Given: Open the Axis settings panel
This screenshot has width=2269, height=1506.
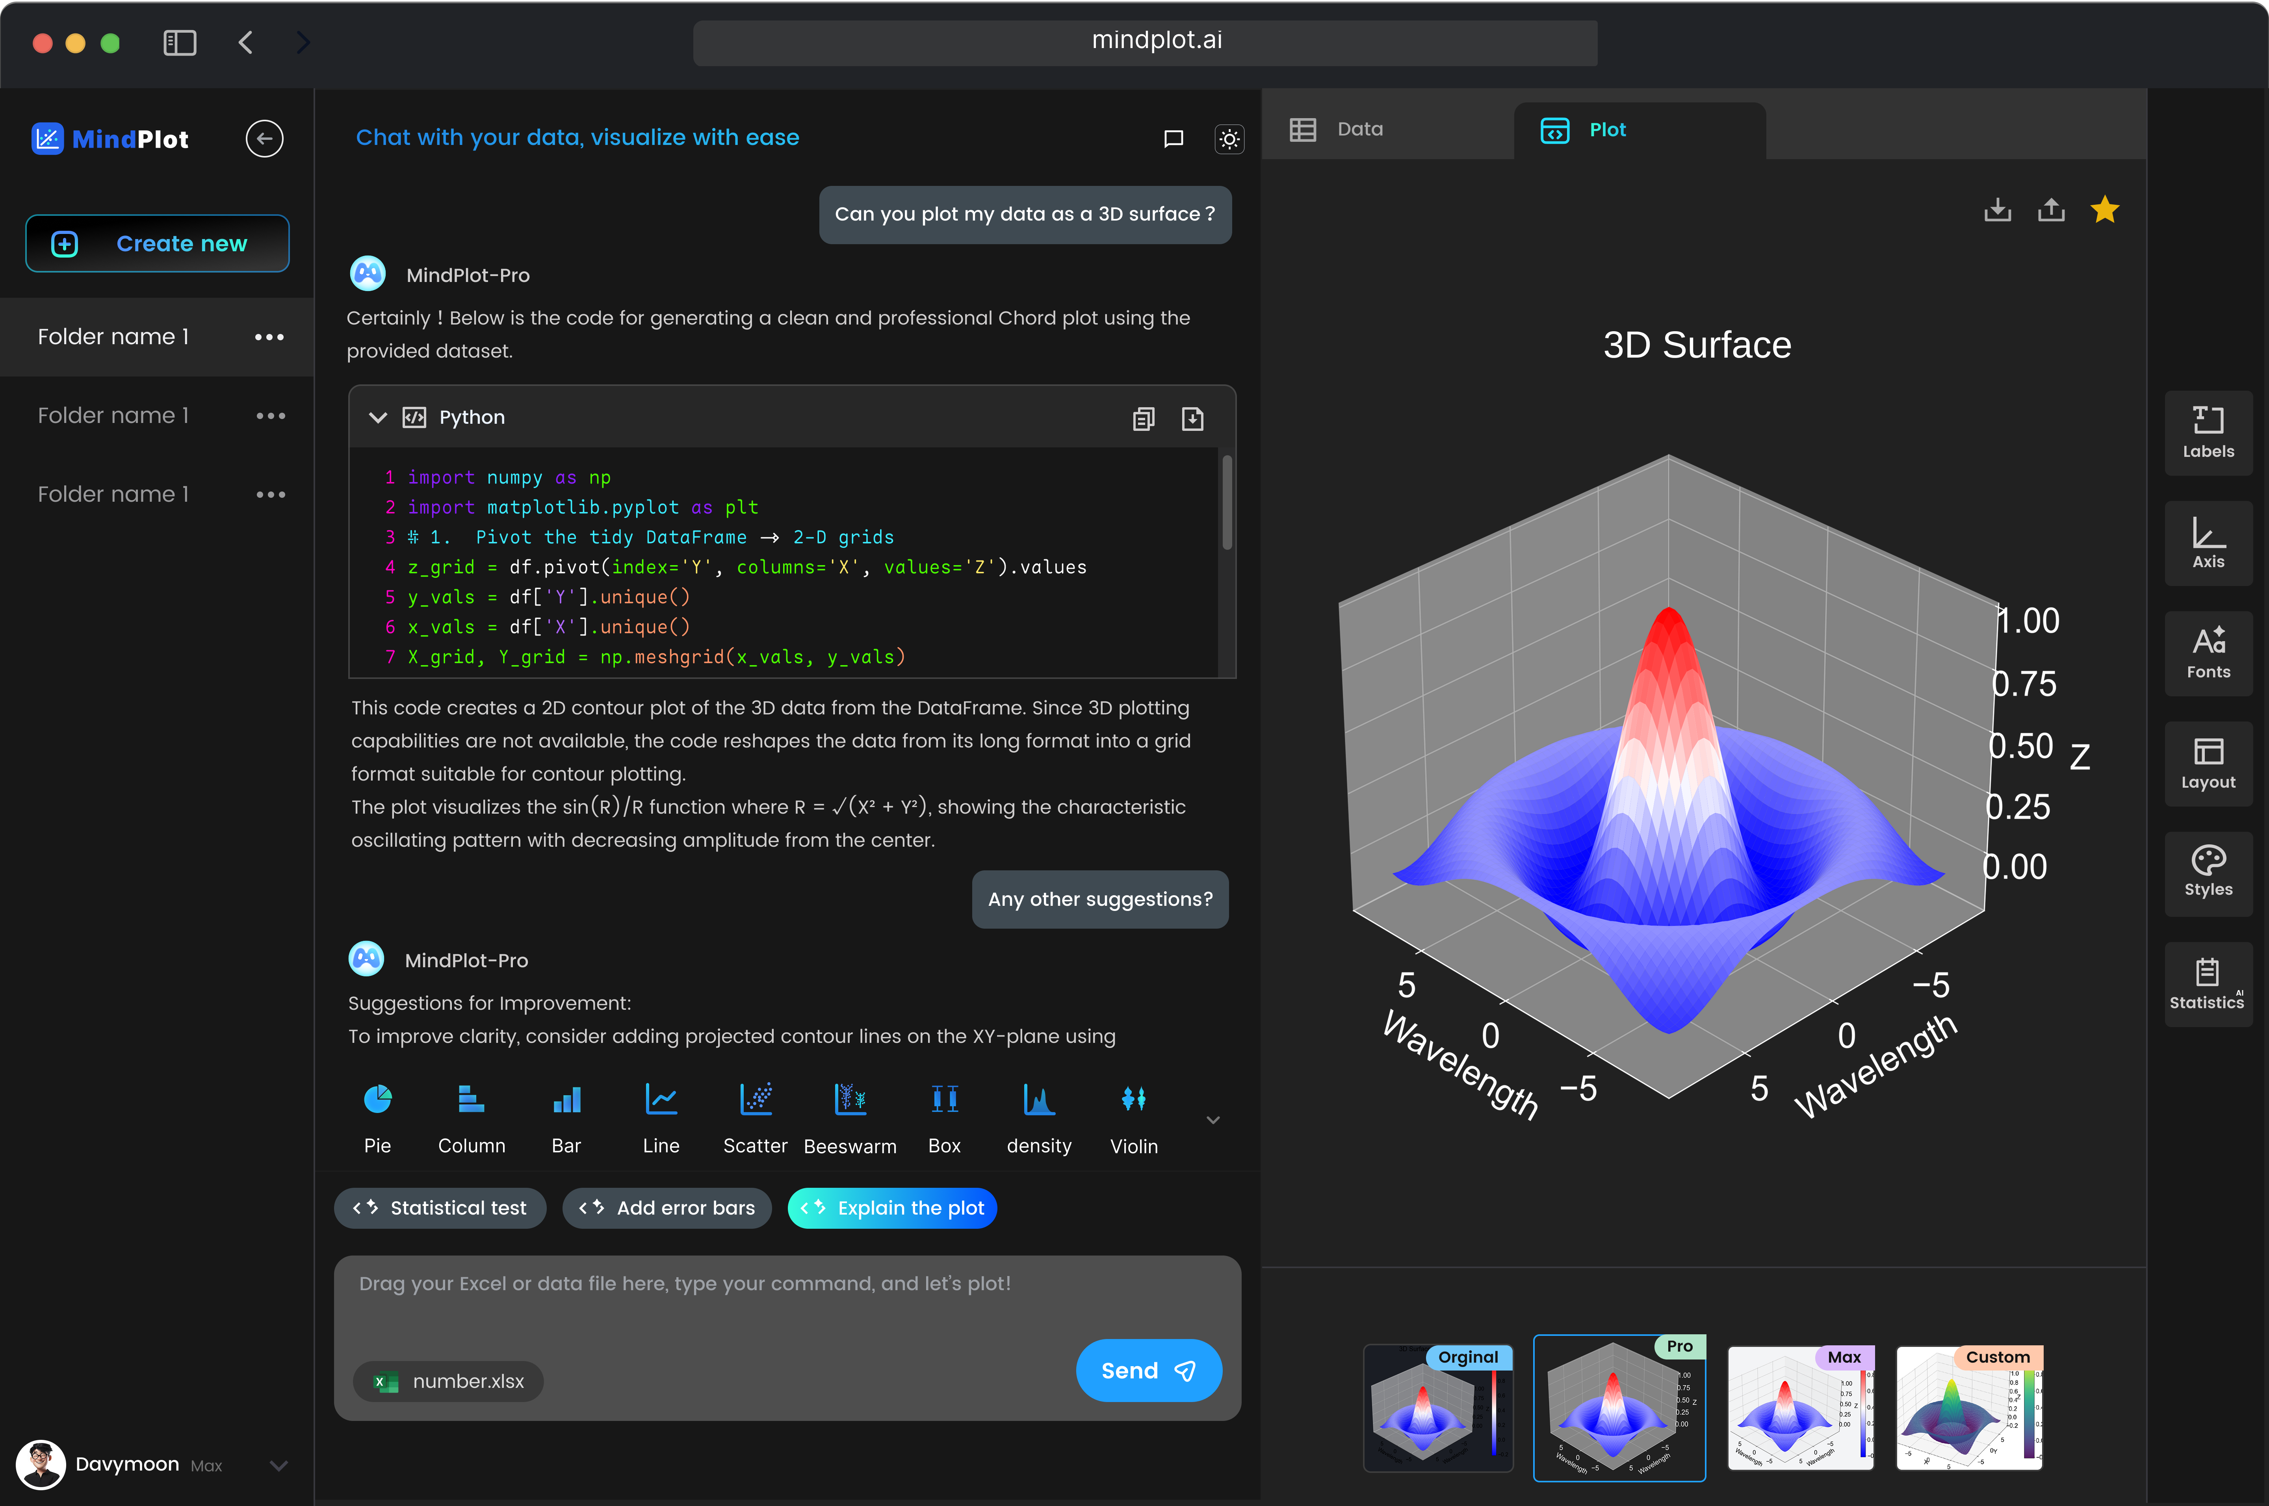Looking at the screenshot, I should click(x=2208, y=543).
